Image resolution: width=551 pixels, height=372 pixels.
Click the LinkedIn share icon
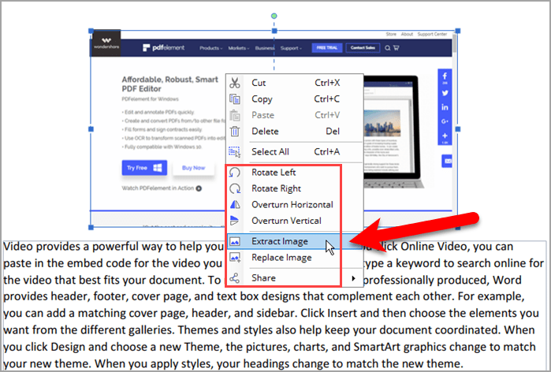coord(445,107)
